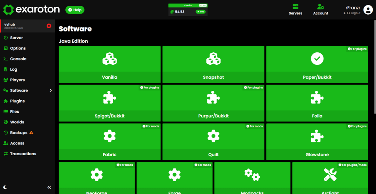Viewport: 376px width, 194px height.
Task: Click "For plugins" badge on Glowstone
Action: click(x=357, y=126)
